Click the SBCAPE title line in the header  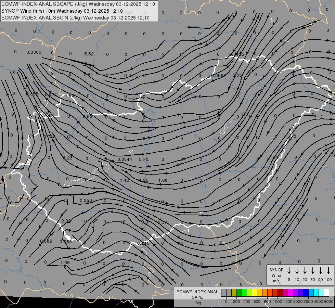point(78,4)
